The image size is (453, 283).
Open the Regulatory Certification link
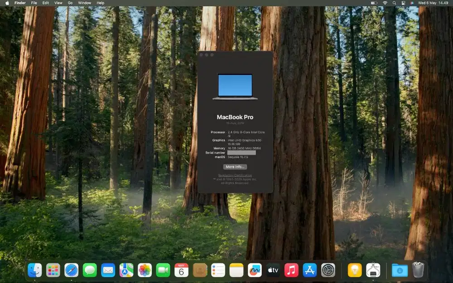[235, 175]
